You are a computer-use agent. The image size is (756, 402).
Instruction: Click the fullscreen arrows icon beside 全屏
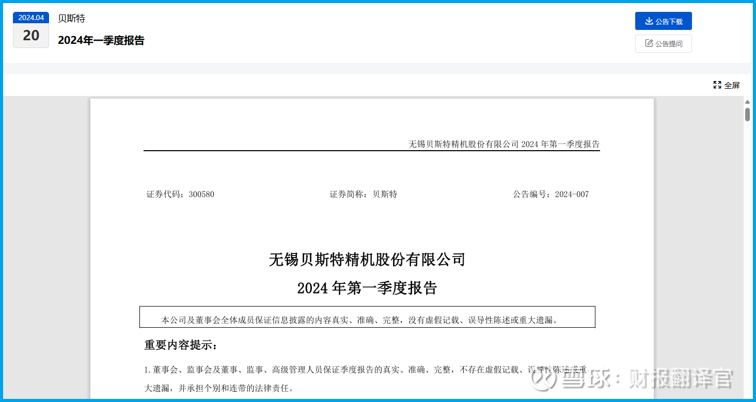[717, 85]
